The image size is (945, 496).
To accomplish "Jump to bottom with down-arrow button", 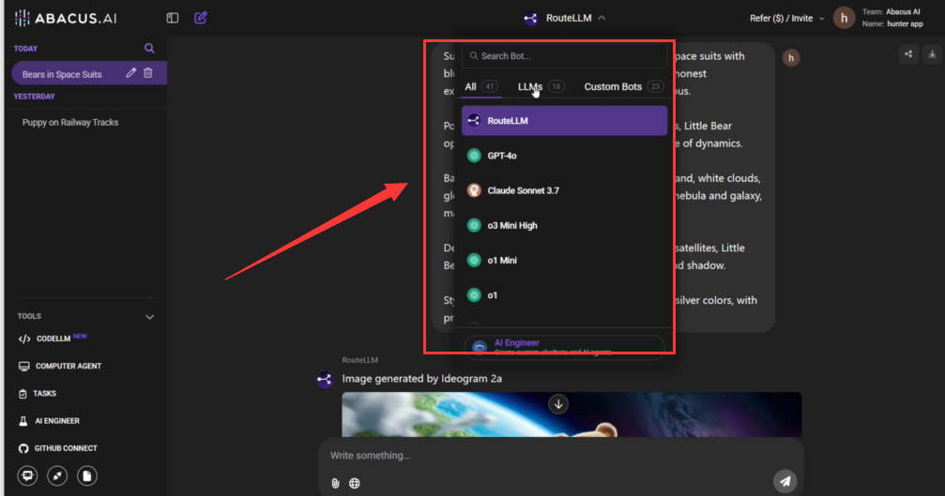I will [558, 404].
